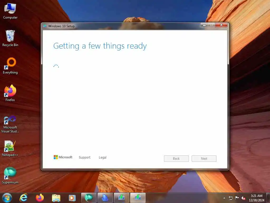Click the Windows 10 Setup title text
The height and width of the screenshot is (203, 270).
point(61,26)
